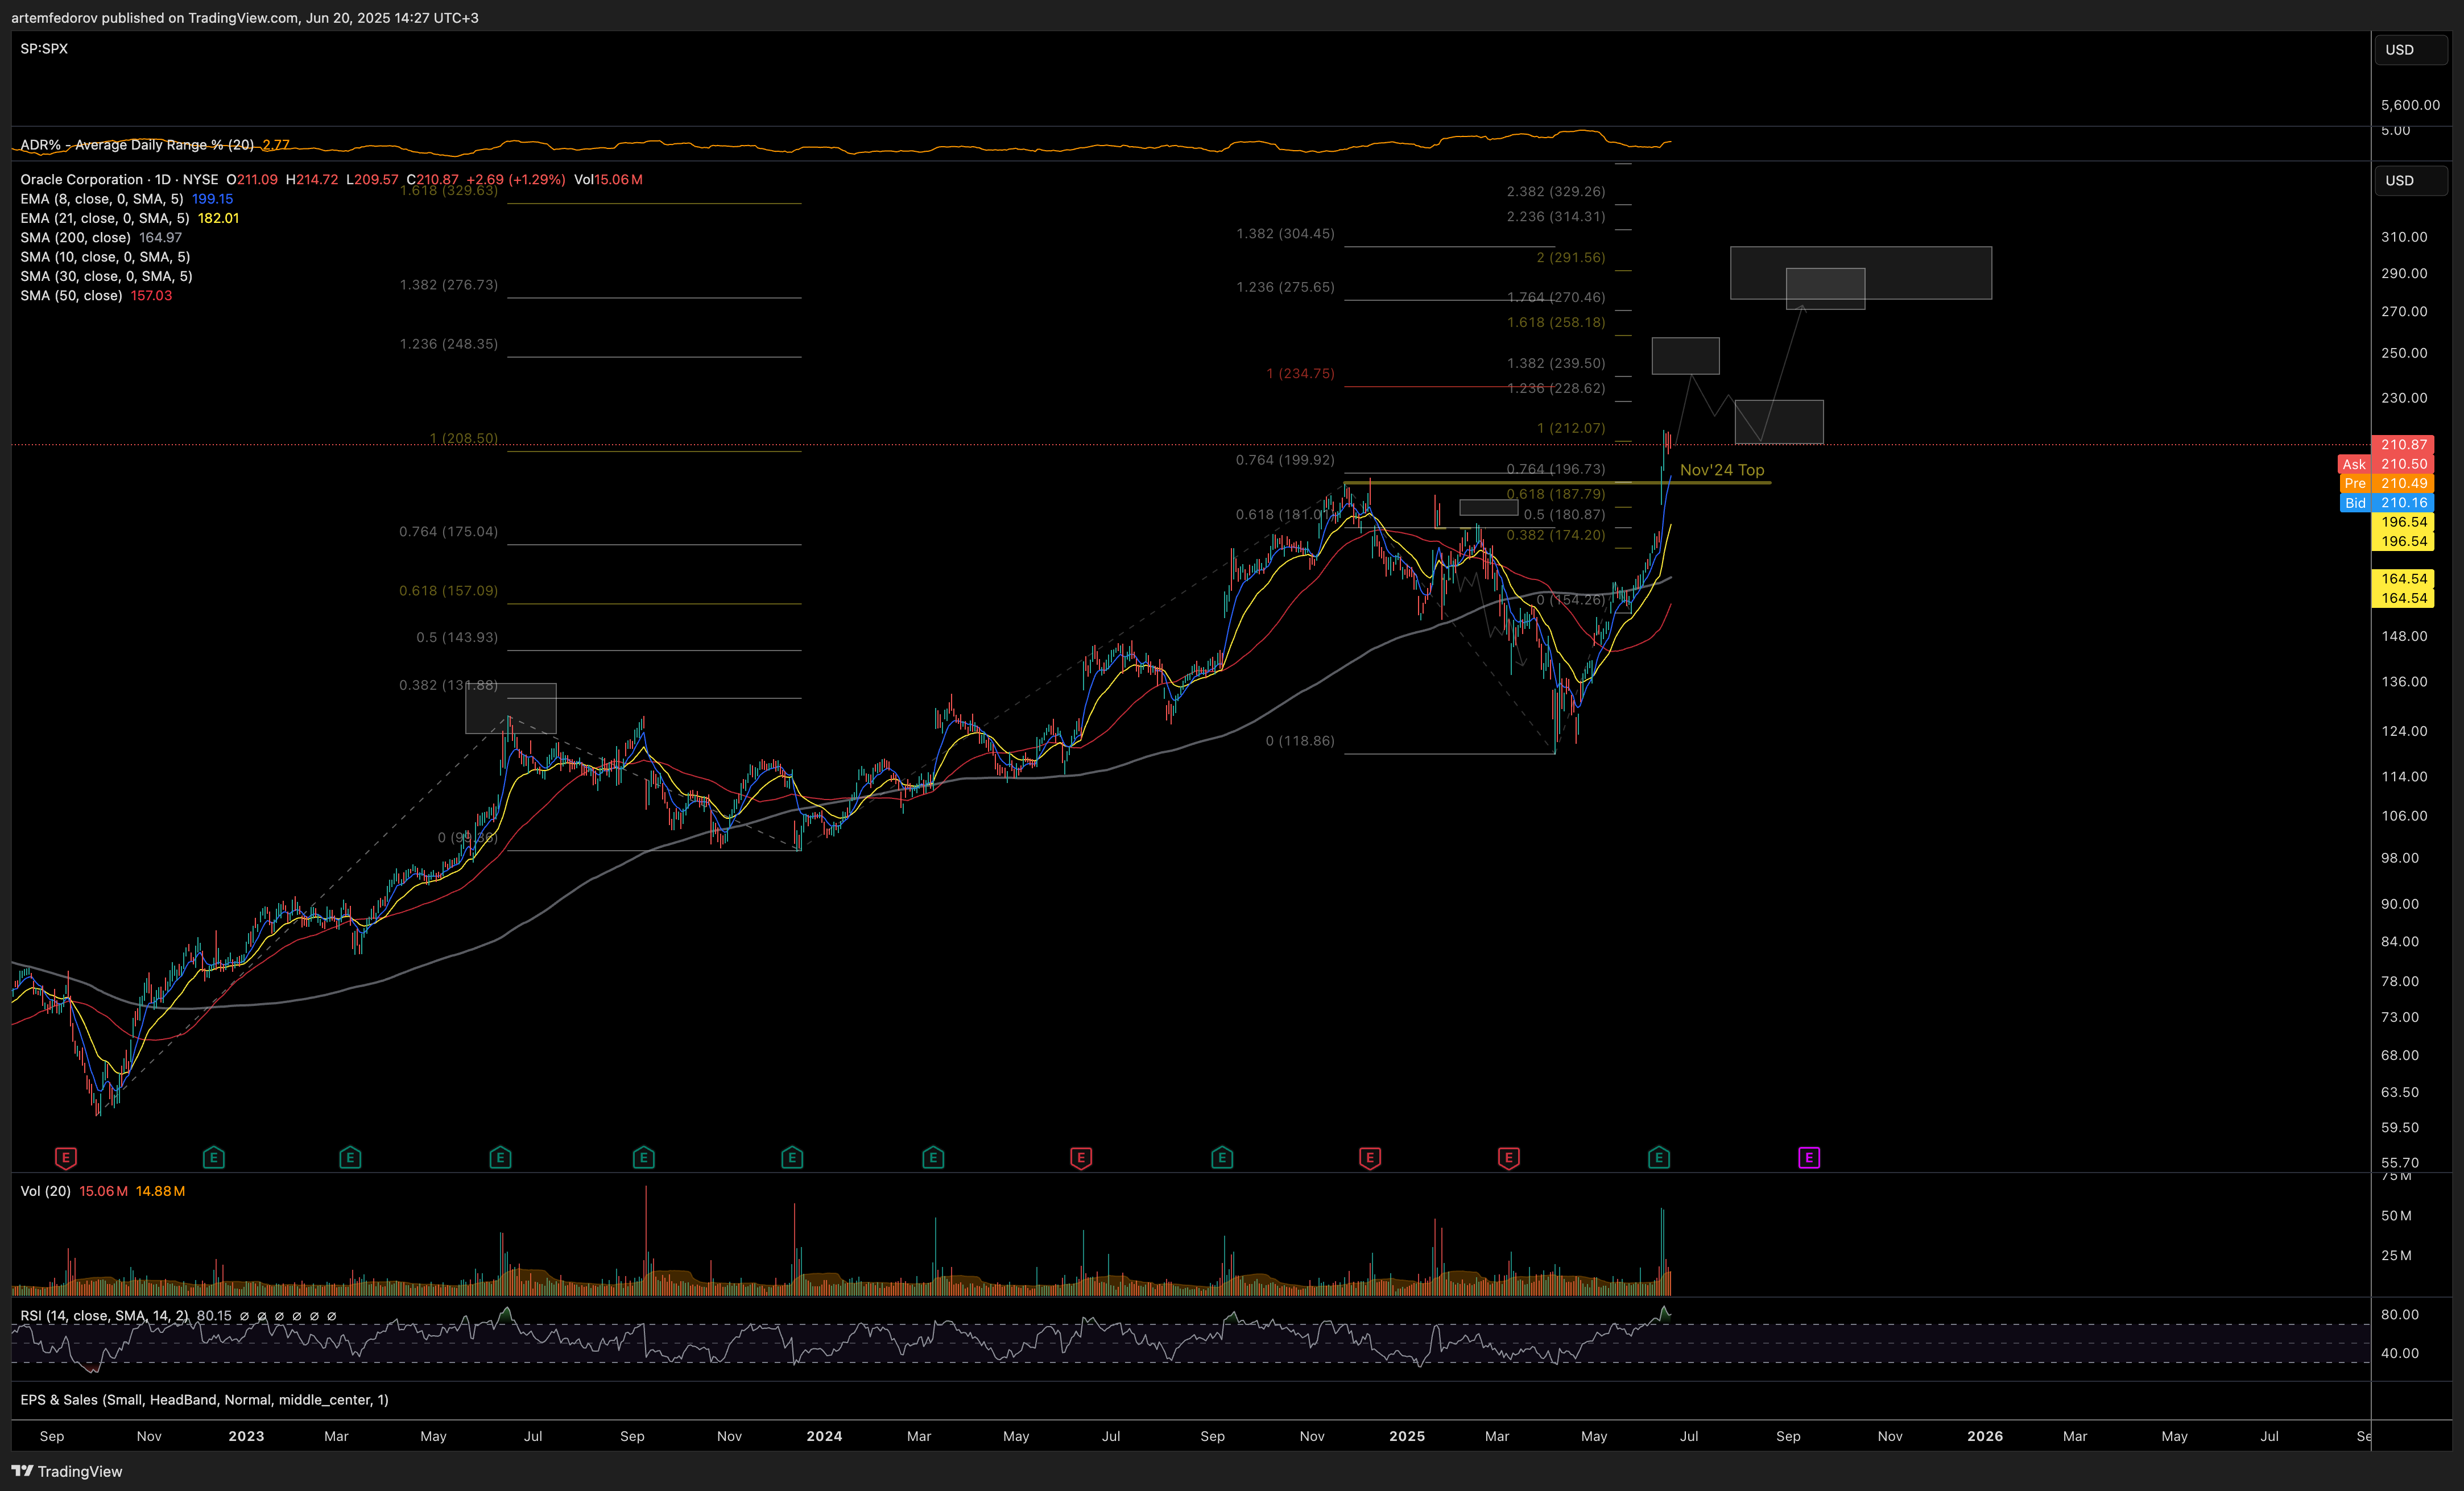2464x1491 pixels.
Task: Click the 1.382 (276.73) Fibonacci label
Action: pyautogui.click(x=449, y=285)
